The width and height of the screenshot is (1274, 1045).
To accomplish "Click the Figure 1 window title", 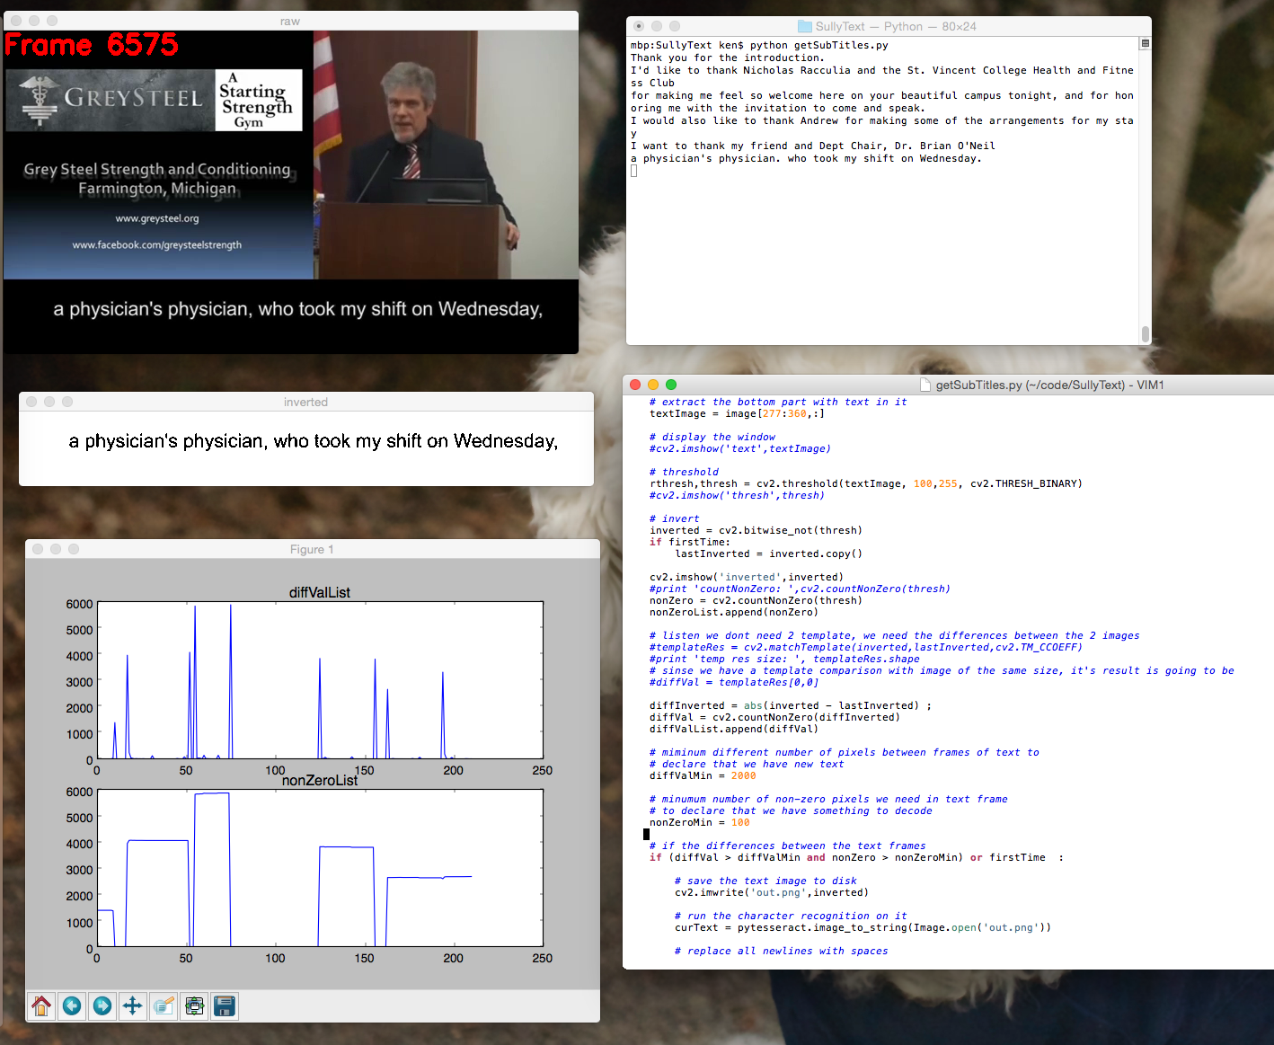I will point(312,549).
